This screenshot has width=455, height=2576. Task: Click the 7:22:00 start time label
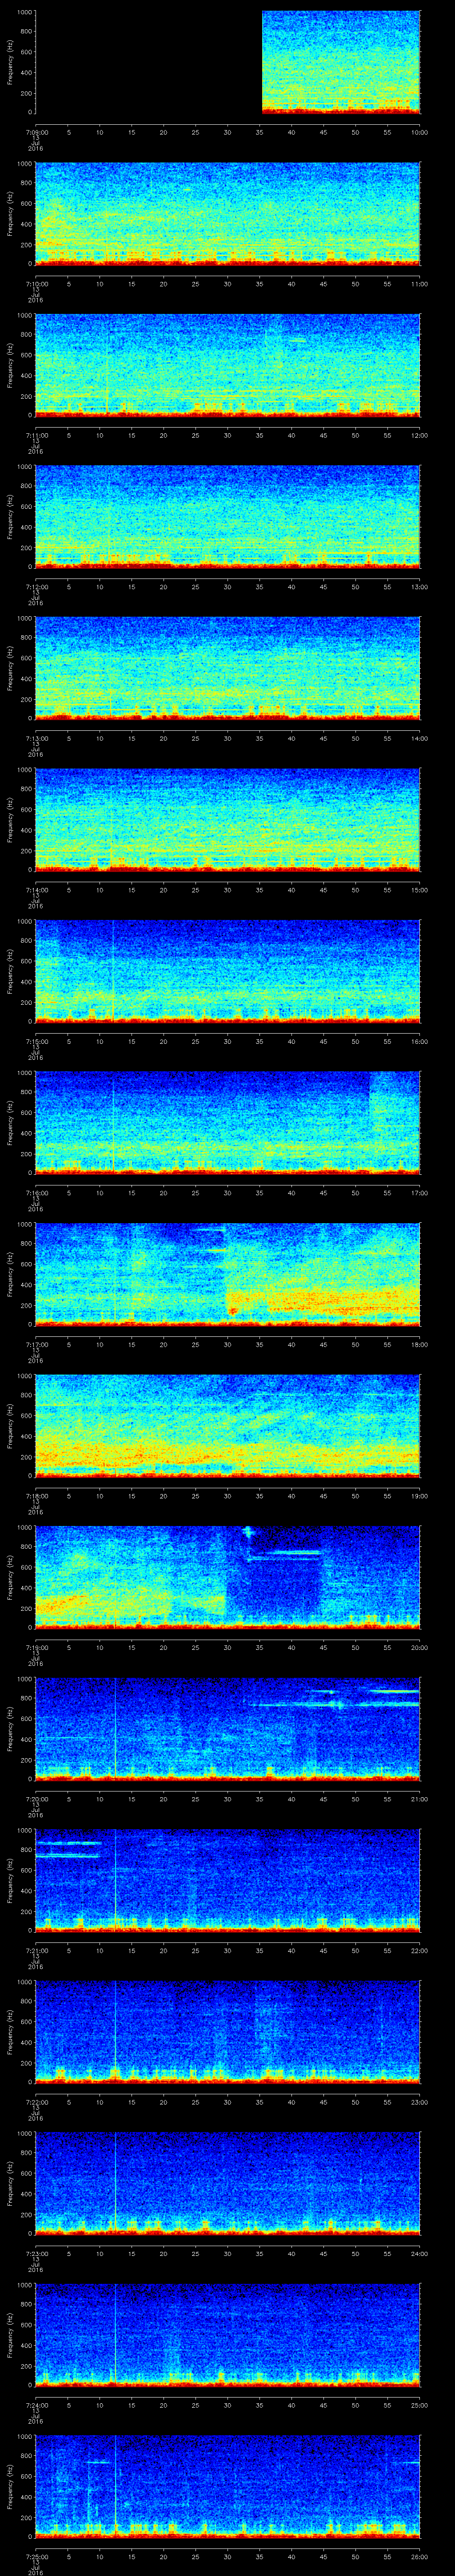click(36, 2102)
